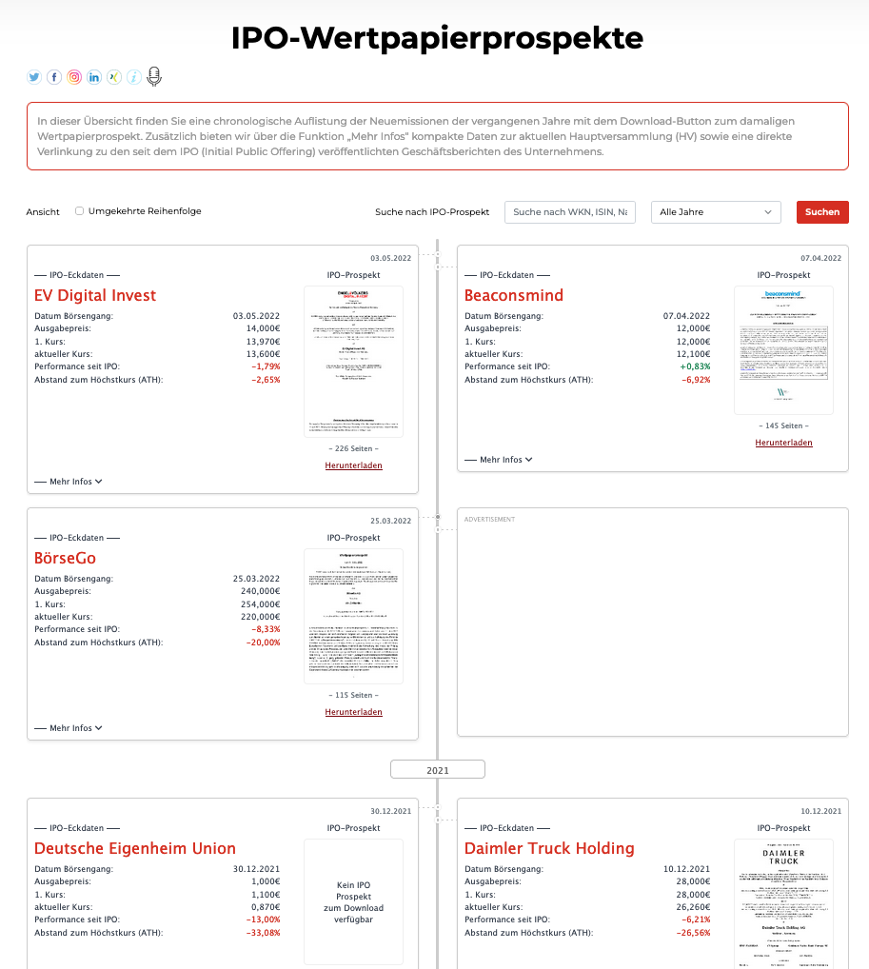Screen dimensions: 869x969
Task: Click the info icon beside Xing
Action: click(134, 77)
